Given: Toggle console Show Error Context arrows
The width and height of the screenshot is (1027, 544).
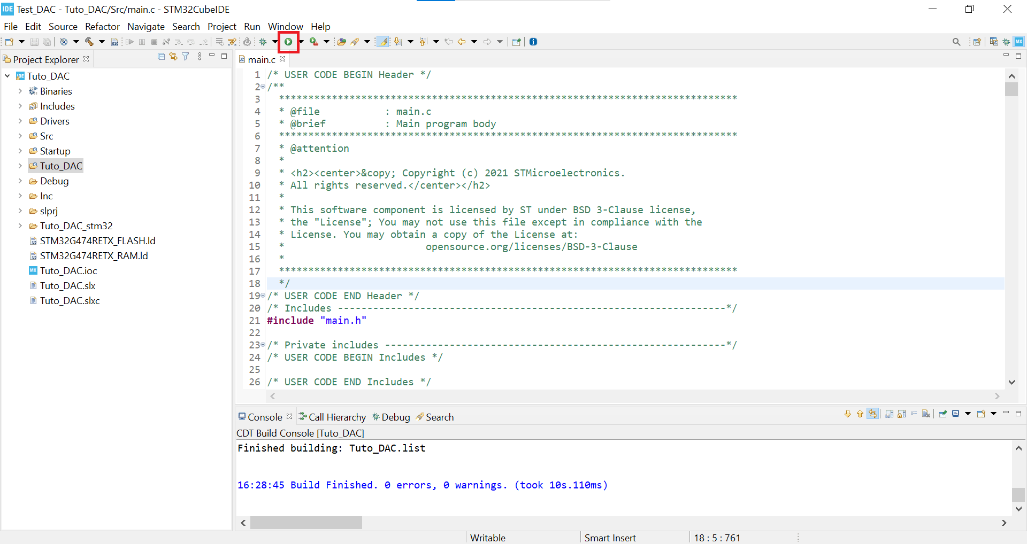Looking at the screenshot, I should pos(873,414).
